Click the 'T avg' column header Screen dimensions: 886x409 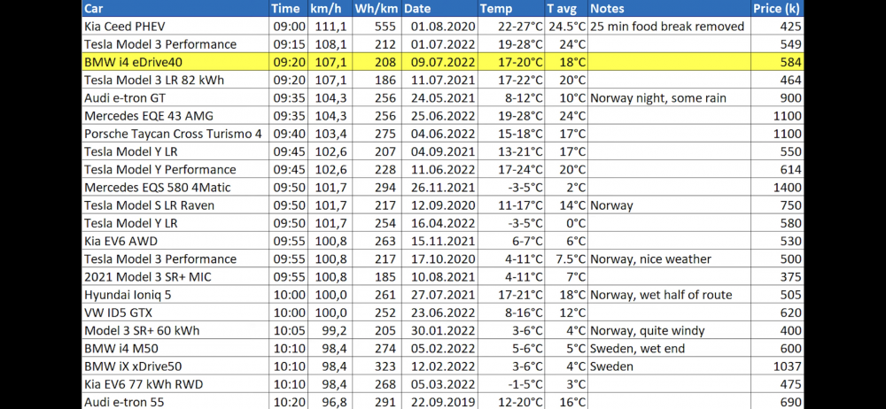click(566, 9)
